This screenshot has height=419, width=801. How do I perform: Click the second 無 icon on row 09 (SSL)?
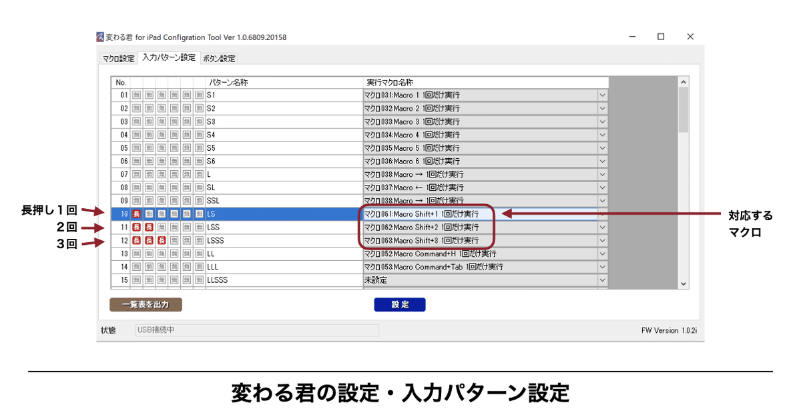pos(150,201)
